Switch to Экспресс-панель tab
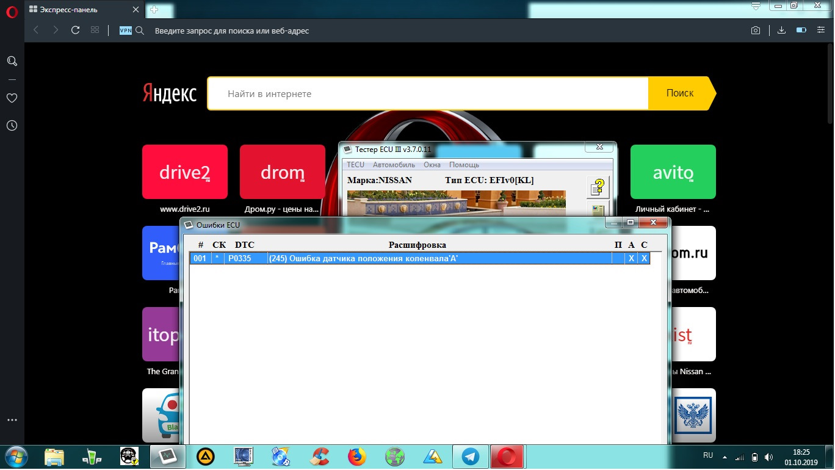The image size is (835, 470). [84, 10]
